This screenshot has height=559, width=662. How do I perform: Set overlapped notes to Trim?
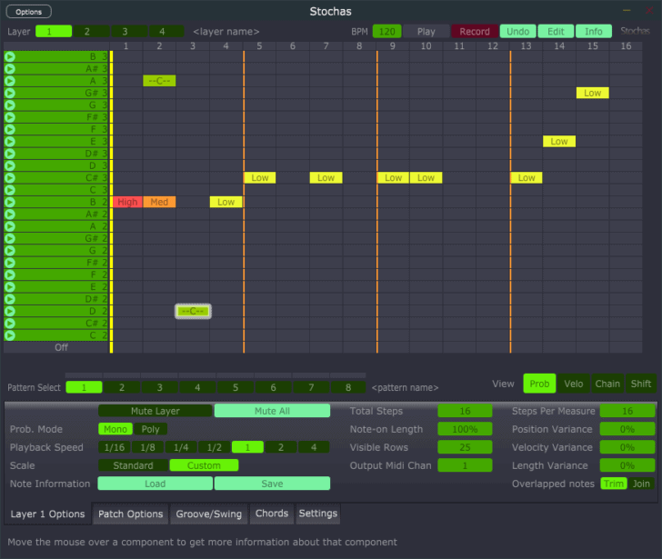click(614, 484)
